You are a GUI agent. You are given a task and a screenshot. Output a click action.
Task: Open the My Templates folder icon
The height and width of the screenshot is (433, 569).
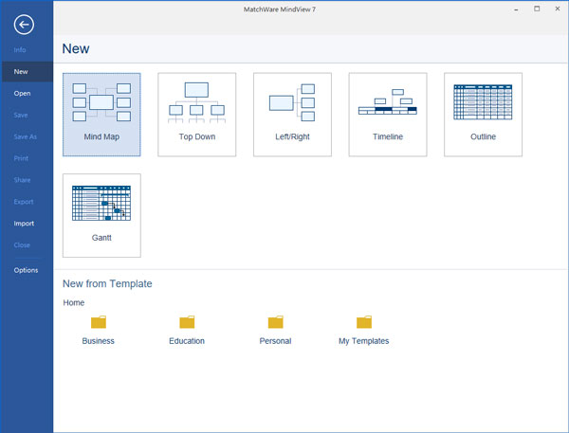click(364, 321)
